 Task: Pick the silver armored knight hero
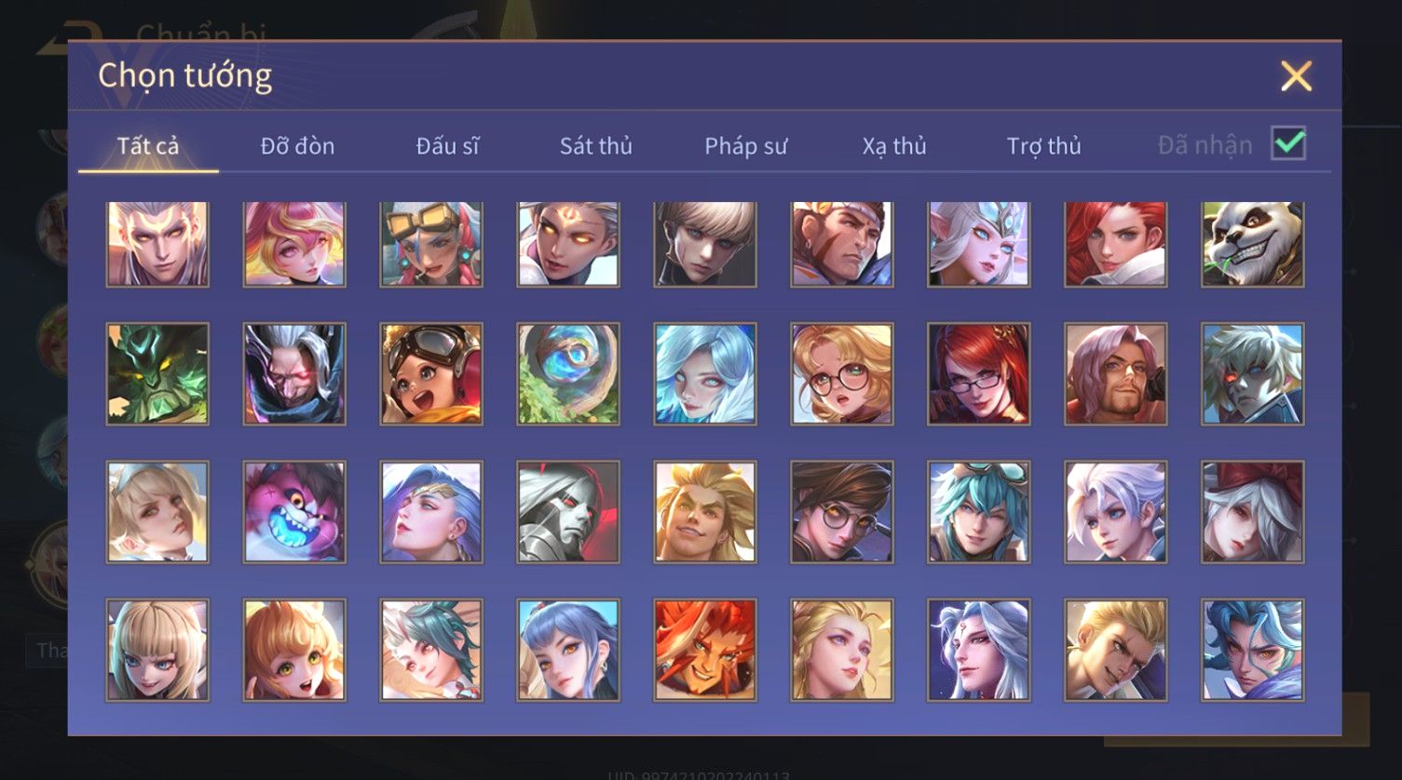568,512
